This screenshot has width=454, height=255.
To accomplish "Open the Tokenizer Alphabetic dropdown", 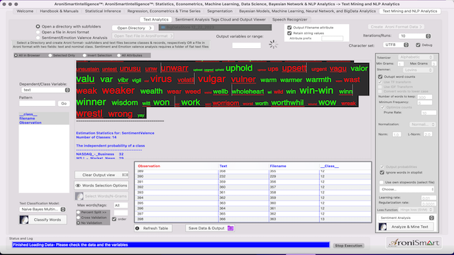I will click(x=416, y=57).
